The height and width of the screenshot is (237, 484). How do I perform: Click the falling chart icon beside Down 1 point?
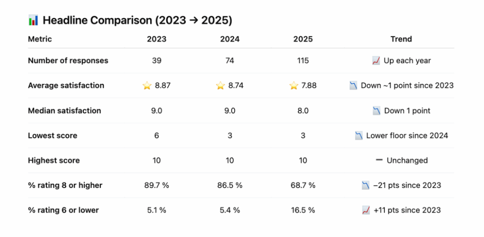point(376,111)
